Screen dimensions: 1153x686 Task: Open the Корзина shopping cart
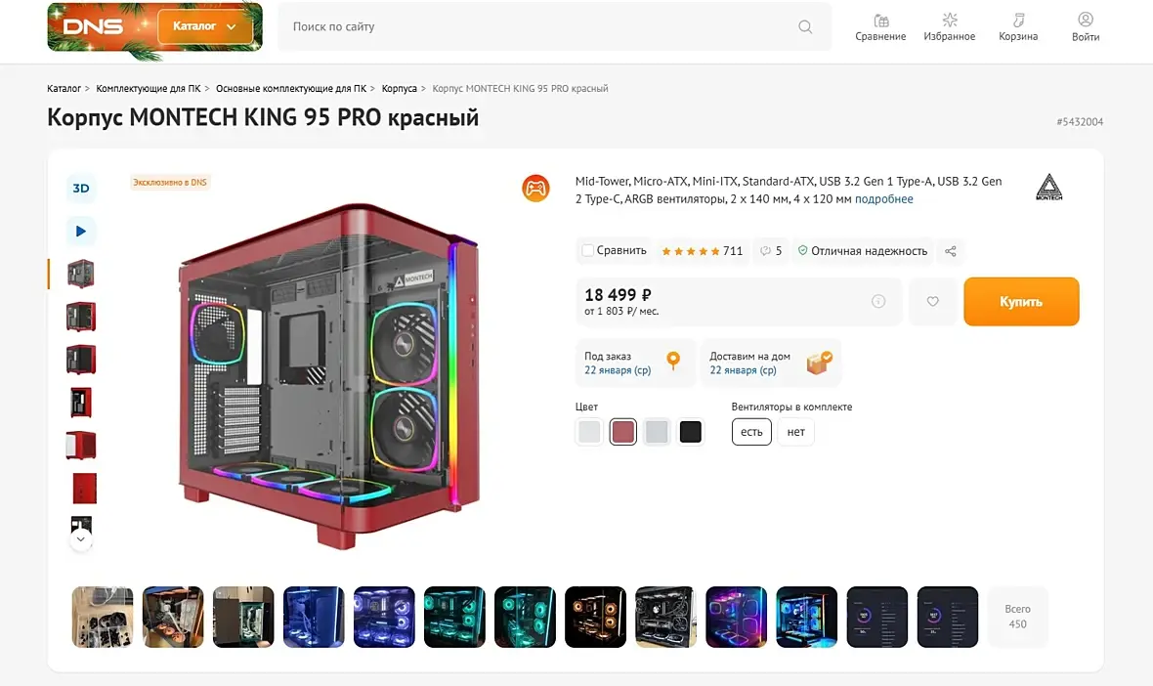[1018, 27]
